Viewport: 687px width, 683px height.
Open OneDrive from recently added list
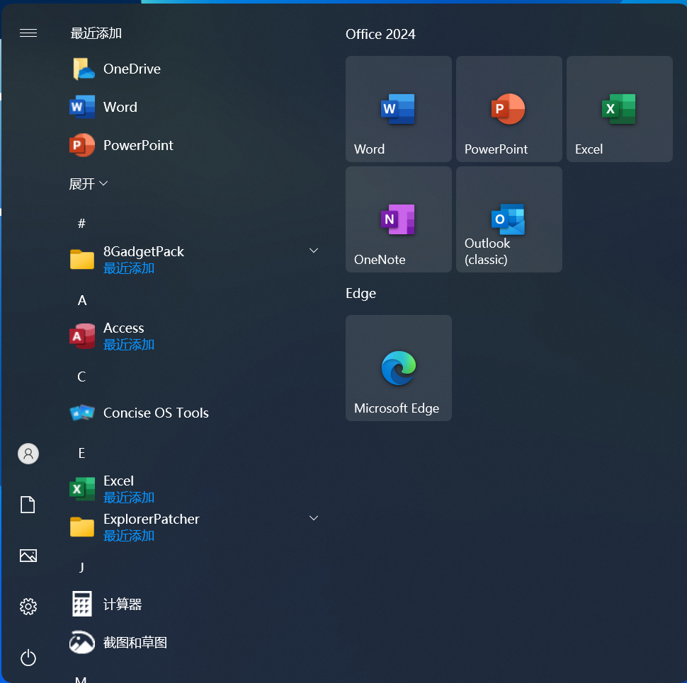pyautogui.click(x=132, y=69)
